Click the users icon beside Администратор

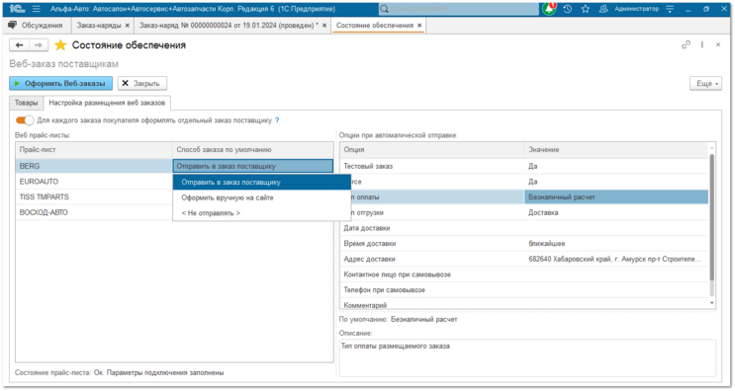pos(603,9)
